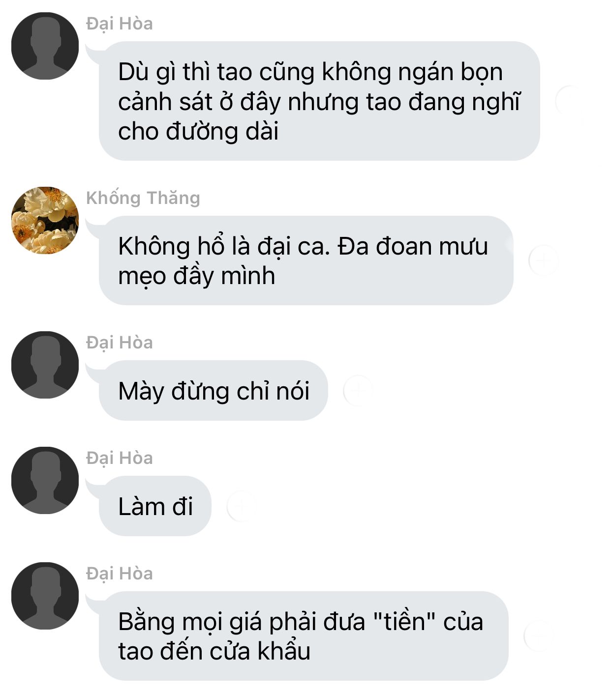Add a reaction to the "Không hổ là đại ca" message

click(544, 260)
